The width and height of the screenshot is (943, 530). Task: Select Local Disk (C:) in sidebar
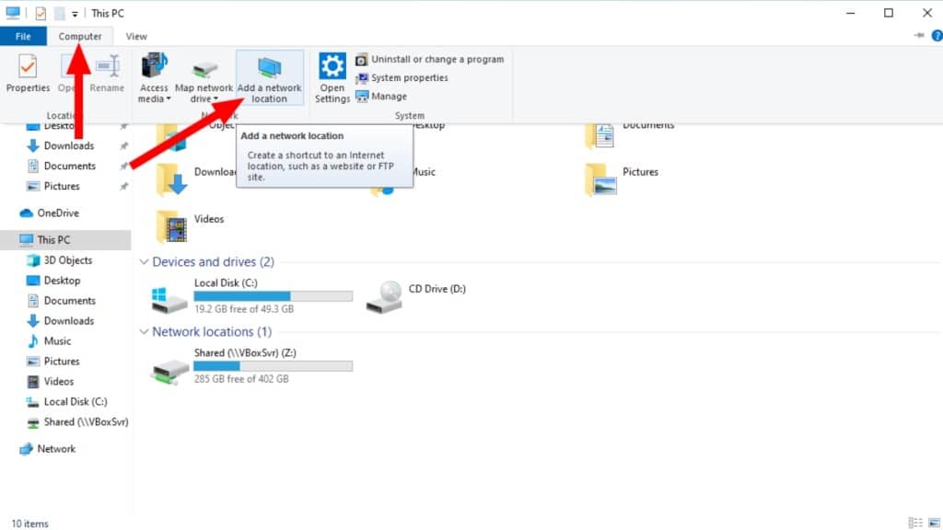tap(76, 401)
